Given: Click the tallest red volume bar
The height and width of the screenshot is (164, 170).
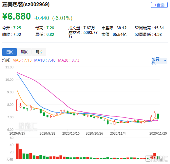Looking at the screenshot, I should [x=17, y=151].
